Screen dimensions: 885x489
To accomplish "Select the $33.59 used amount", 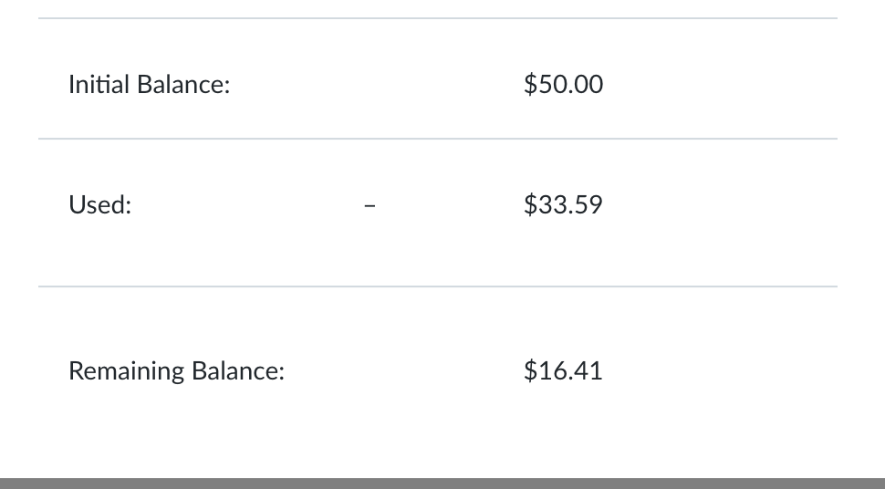I will tap(563, 204).
